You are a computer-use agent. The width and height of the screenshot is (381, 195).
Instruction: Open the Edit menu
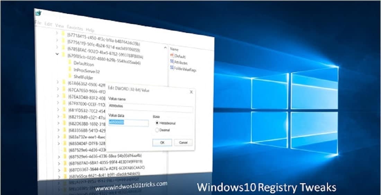[48, 24]
